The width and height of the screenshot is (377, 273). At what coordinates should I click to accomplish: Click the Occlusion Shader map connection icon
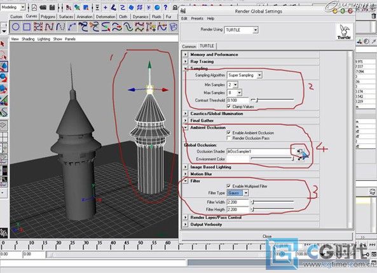click(x=299, y=151)
